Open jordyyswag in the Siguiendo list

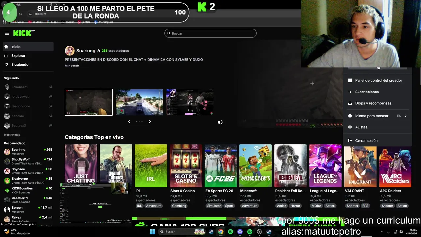(x=28, y=96)
